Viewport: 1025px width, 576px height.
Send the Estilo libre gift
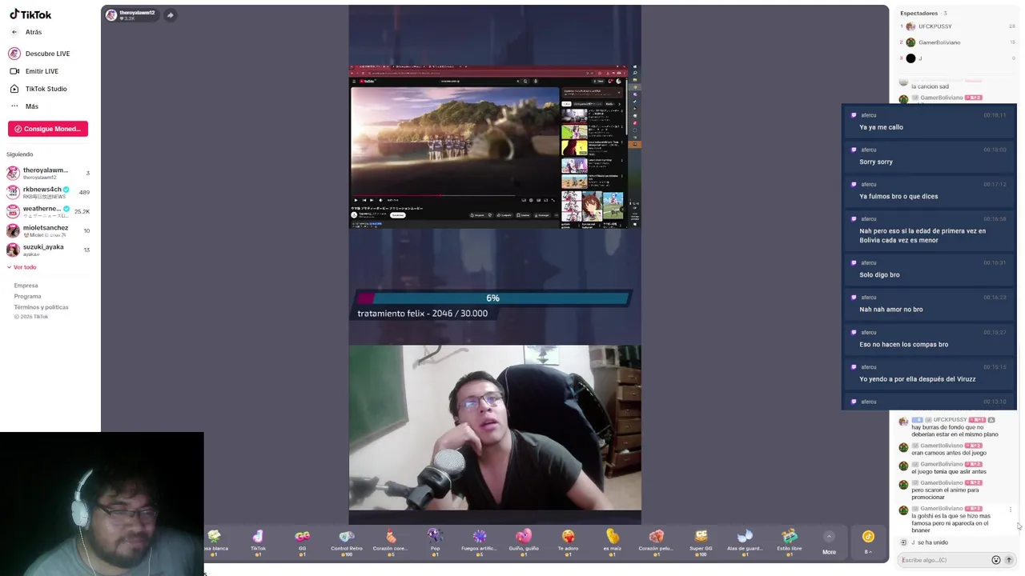click(790, 542)
